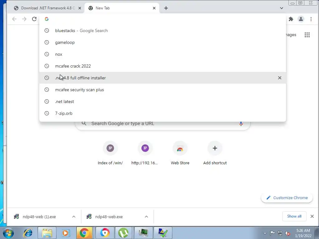Click the muted volume tray icon

pyautogui.click(x=288, y=233)
